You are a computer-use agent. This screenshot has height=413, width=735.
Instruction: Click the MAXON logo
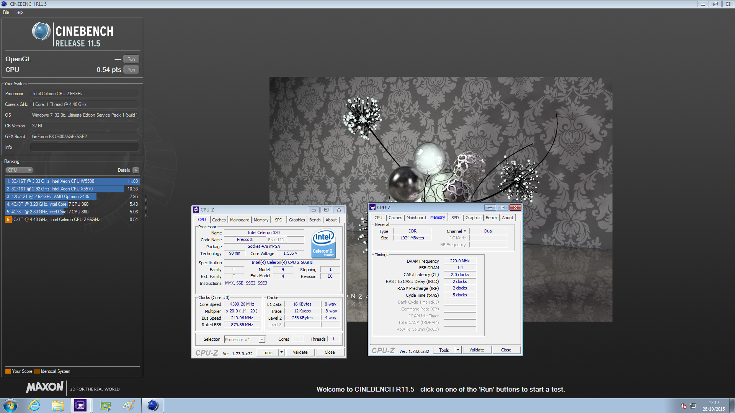(x=45, y=387)
